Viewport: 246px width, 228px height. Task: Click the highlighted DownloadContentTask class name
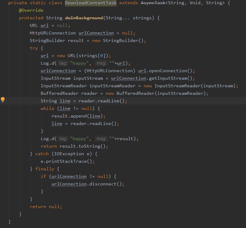[91, 3]
